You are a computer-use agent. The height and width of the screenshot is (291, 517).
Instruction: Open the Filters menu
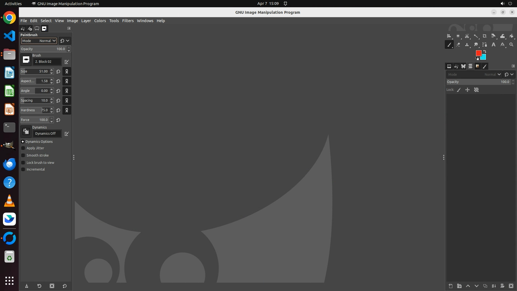pos(128,21)
